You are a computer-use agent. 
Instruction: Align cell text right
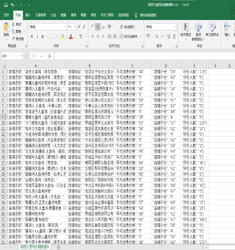[103, 36]
